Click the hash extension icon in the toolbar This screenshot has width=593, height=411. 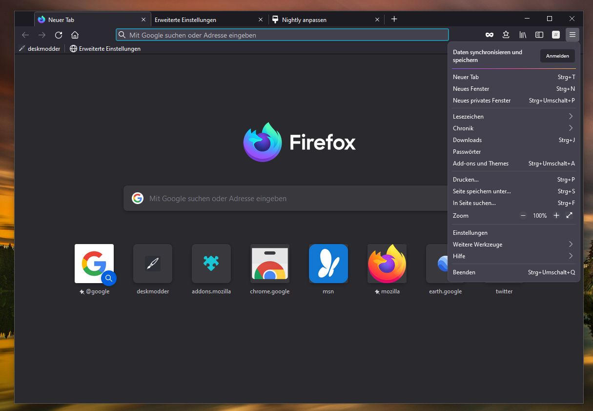(x=556, y=35)
